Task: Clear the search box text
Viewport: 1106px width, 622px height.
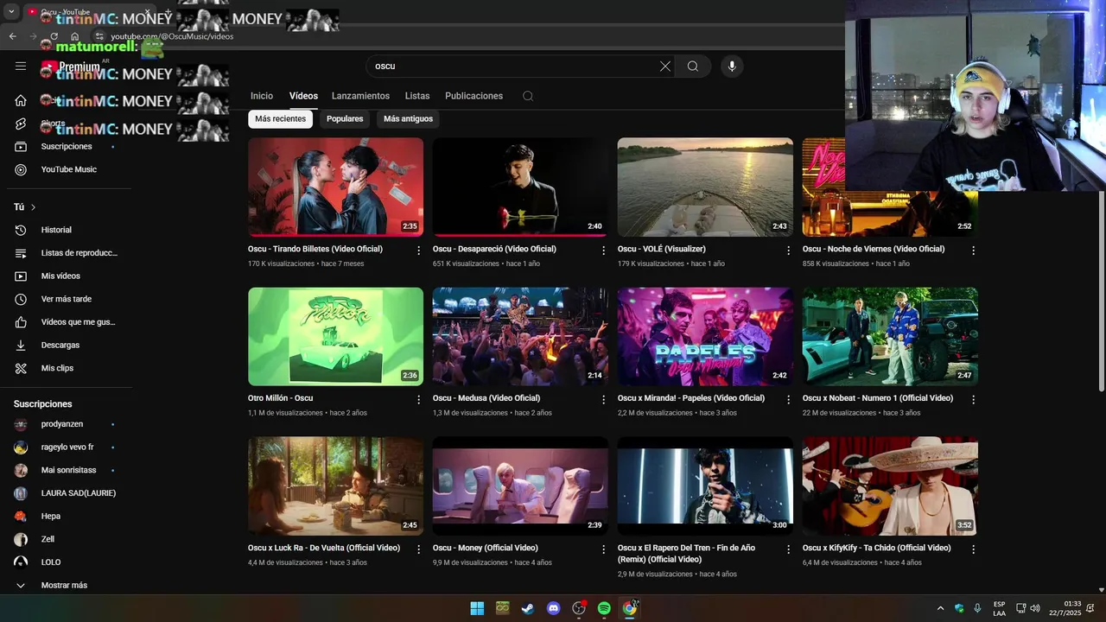Action: coord(665,67)
